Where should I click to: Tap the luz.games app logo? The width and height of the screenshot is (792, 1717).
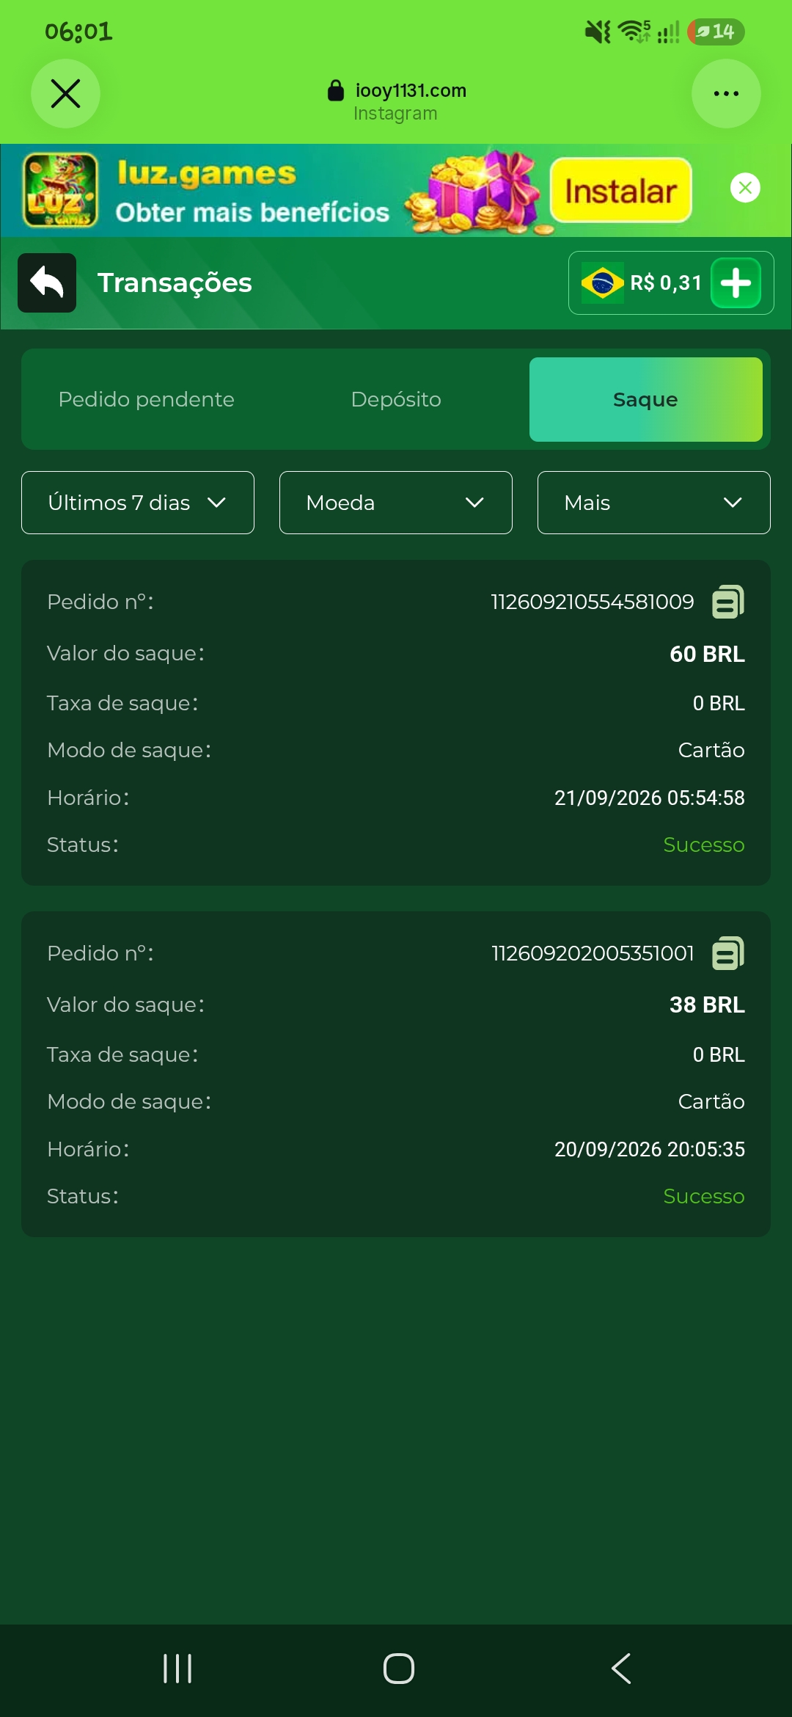(x=60, y=190)
